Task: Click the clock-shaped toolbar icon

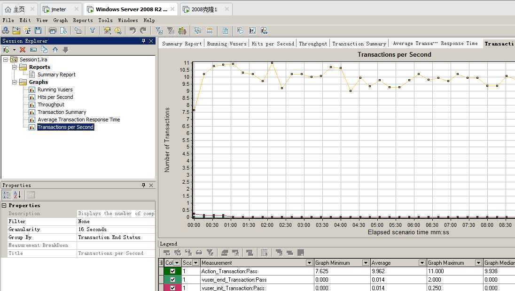Action: [x=118, y=30]
